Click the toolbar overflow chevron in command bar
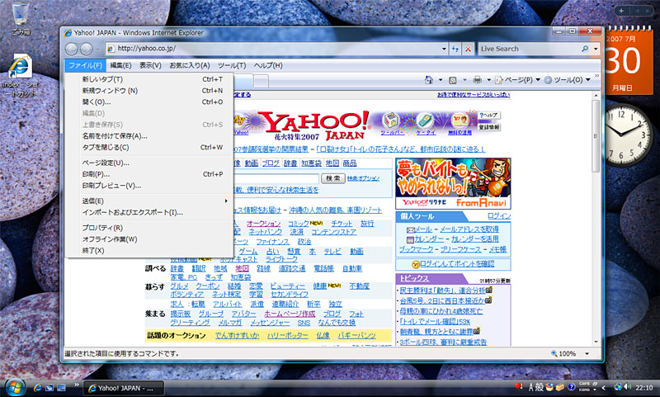 click(596, 76)
